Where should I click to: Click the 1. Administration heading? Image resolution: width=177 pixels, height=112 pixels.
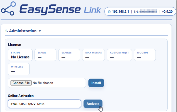tap(21, 31)
